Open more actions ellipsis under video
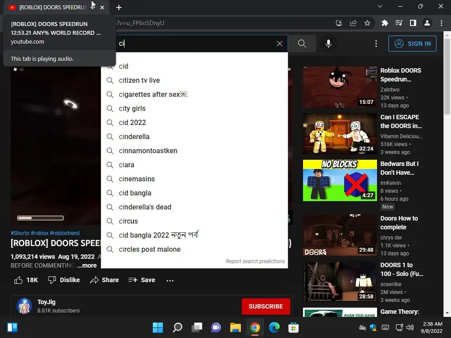Image resolution: width=451 pixels, height=338 pixels. 170,280
